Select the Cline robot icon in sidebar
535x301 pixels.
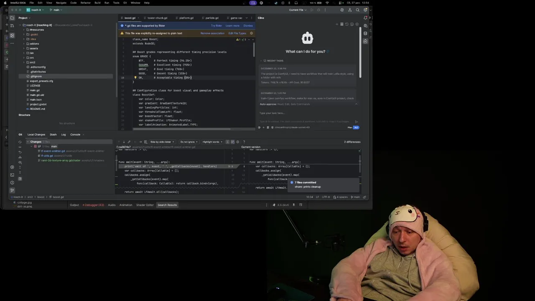(365, 41)
